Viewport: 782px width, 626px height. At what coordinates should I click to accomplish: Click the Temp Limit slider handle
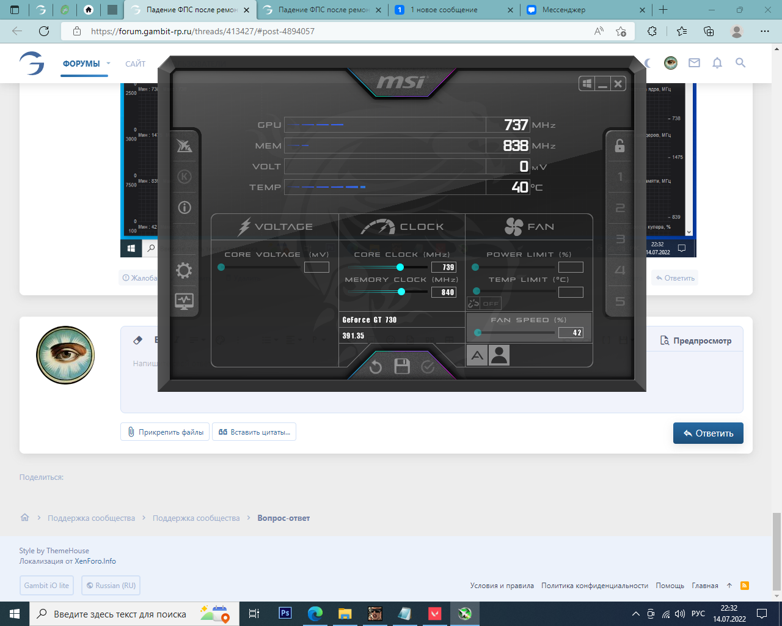pos(477,291)
